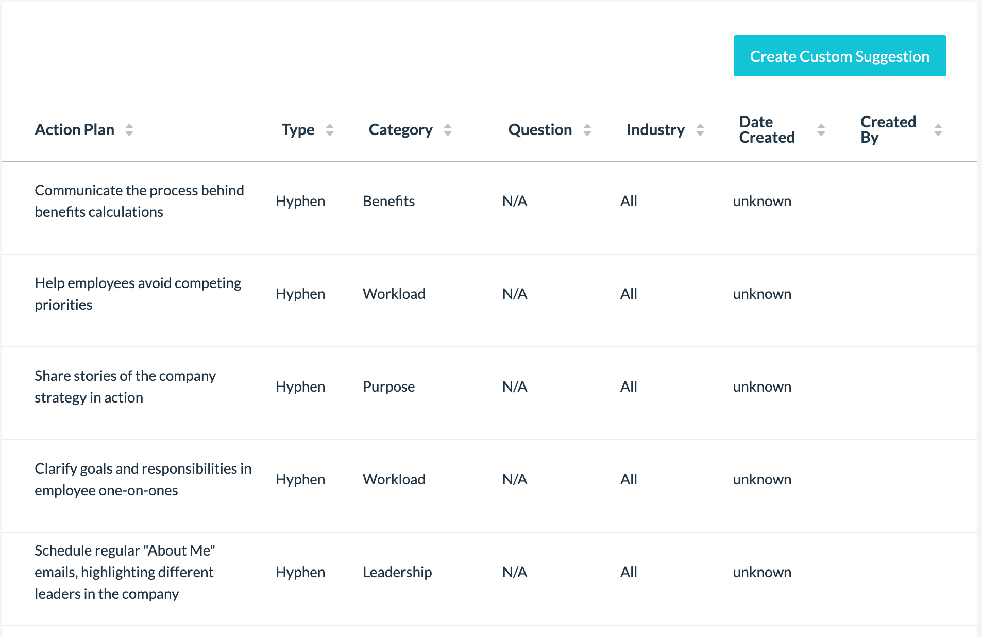Sort by Created By arrows icon
Screen dimensions: 982x637
(x=938, y=130)
